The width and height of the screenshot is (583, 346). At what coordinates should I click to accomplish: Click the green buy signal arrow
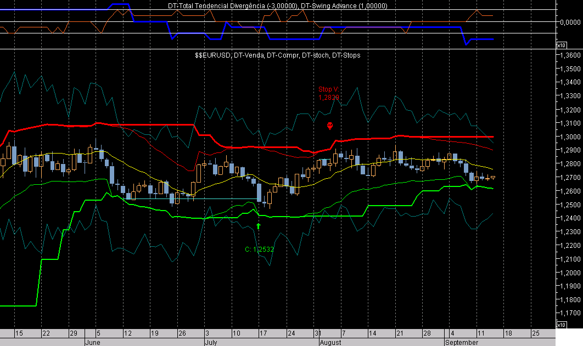pos(258,226)
